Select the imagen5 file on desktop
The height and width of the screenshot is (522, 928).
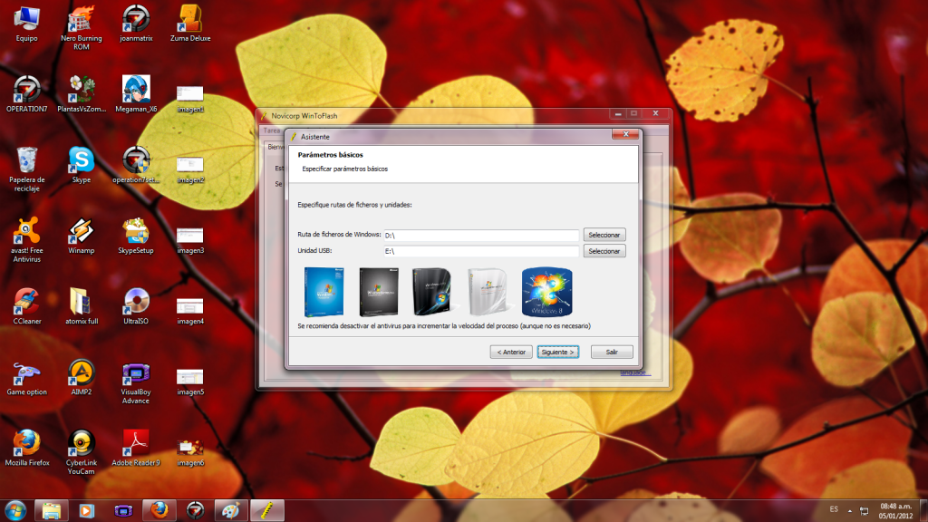point(190,382)
